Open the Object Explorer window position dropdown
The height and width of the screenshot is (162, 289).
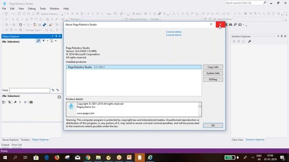tap(52, 36)
